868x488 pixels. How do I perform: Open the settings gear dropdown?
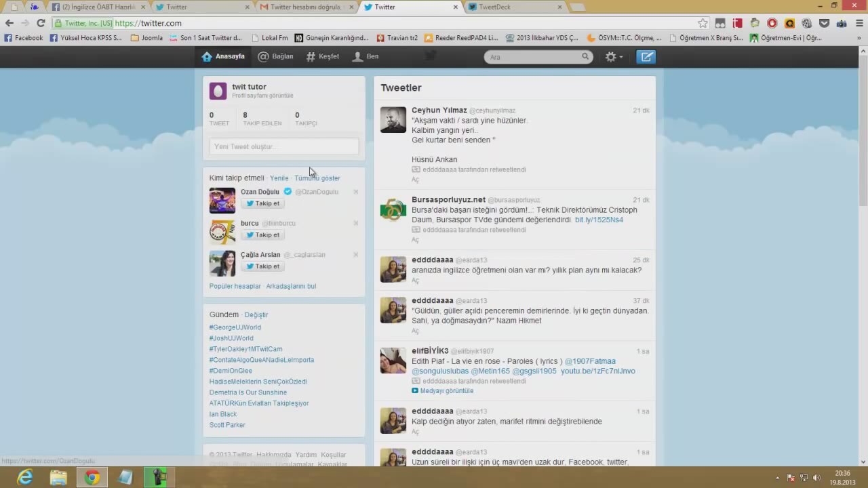[614, 57]
